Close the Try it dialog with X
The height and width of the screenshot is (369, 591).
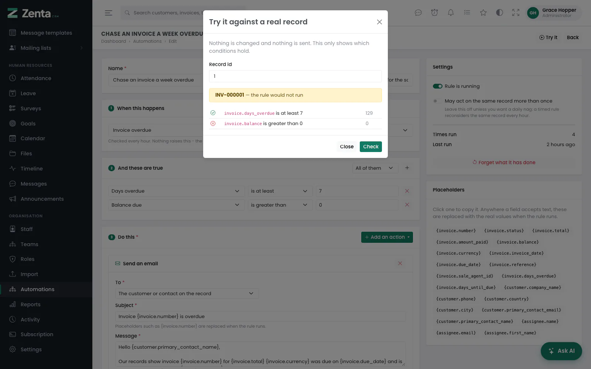[379, 22]
